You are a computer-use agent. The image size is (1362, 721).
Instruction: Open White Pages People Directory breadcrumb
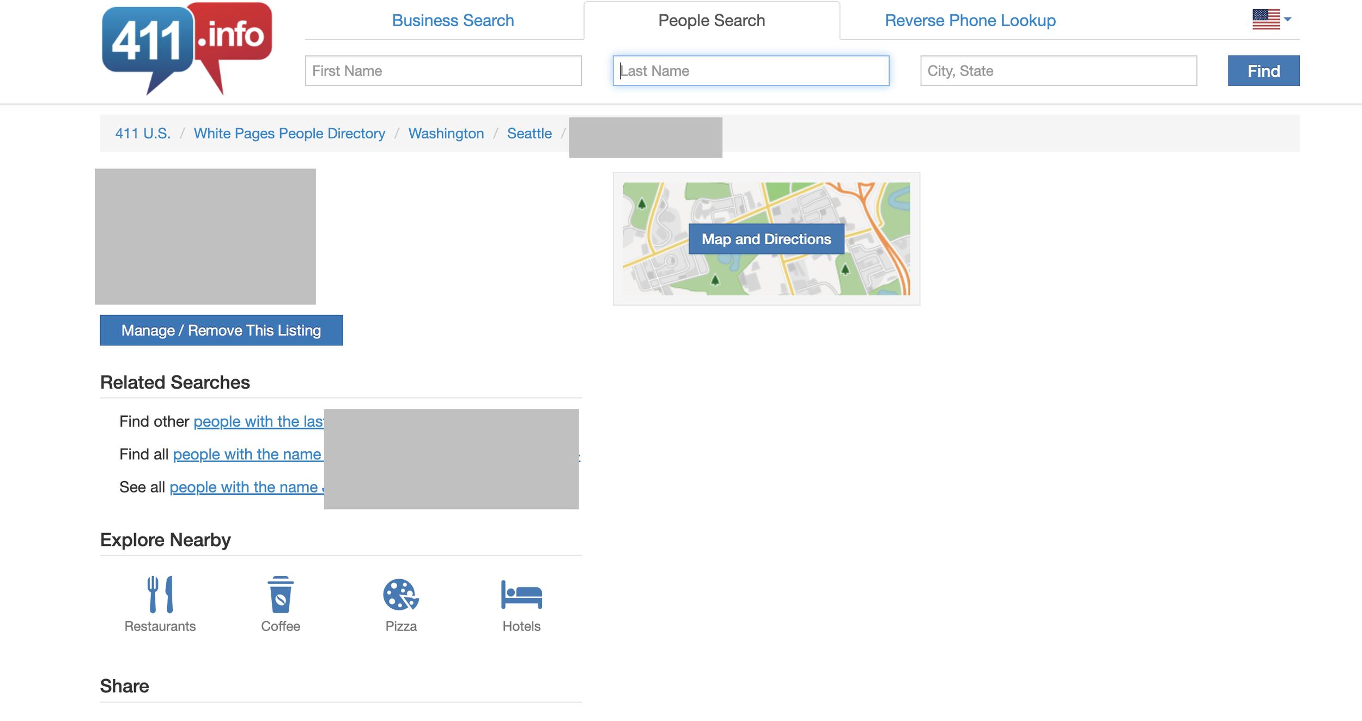(289, 134)
